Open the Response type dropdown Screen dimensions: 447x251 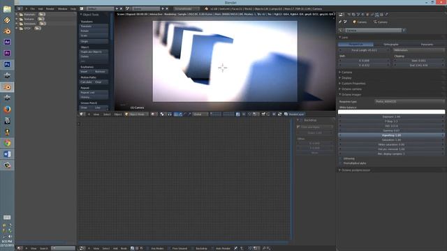point(409,102)
